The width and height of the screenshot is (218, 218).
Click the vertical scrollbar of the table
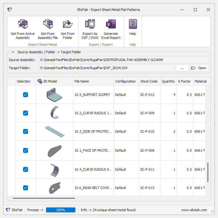[x=208, y=172]
